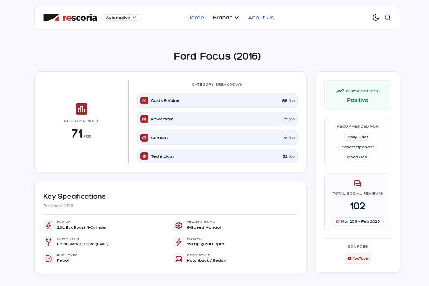Click the Category Breakdown heading

pos(217,85)
